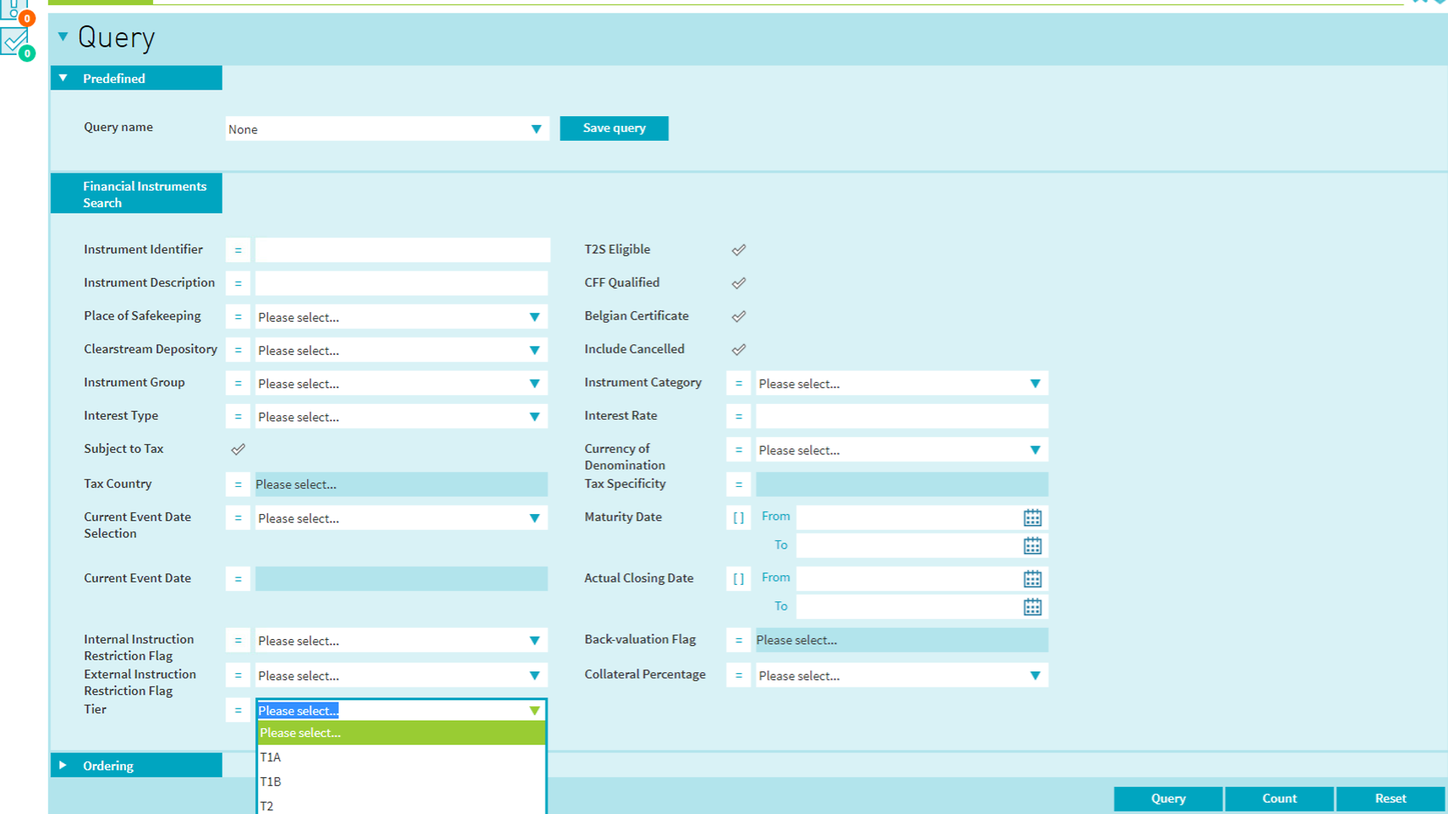1448x814 pixels.
Task: Open Maturity Date To calendar picker
Action: 1032,546
